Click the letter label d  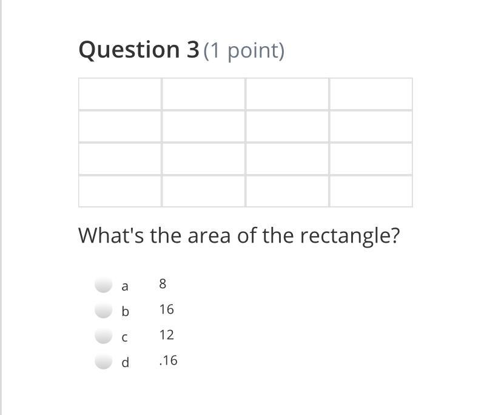(x=125, y=363)
